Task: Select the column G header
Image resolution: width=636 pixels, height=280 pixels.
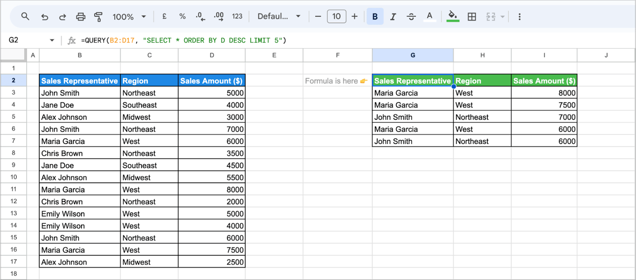Action: point(413,55)
